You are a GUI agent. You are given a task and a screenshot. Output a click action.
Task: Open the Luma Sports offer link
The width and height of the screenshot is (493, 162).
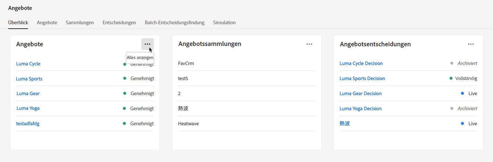coord(29,79)
